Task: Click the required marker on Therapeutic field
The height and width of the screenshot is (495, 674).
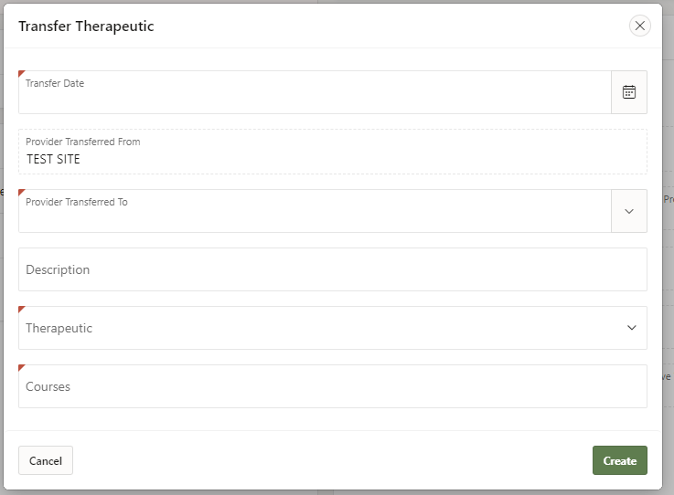Action: [x=21, y=309]
